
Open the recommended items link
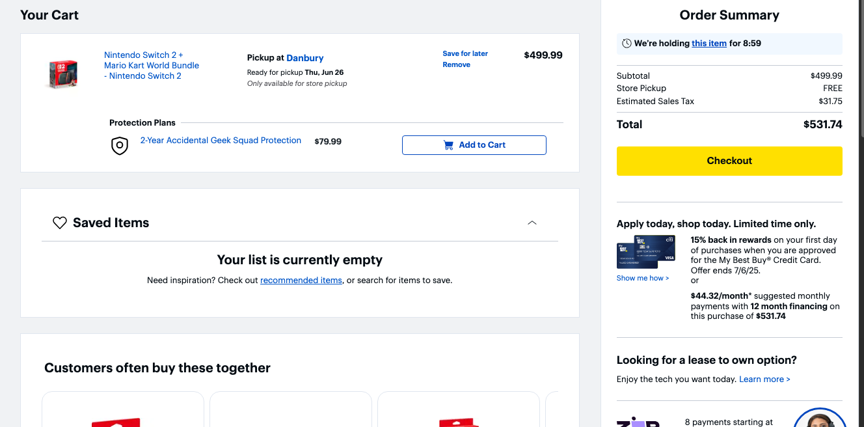click(x=301, y=281)
